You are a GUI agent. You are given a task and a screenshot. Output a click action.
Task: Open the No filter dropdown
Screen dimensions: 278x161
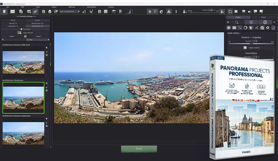click(x=38, y=40)
